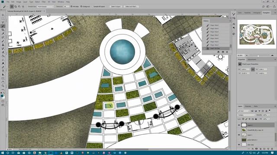Open Opacity value dropdown arrow

269,115
